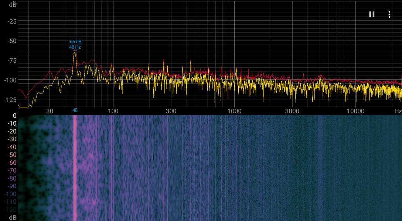402x221 pixels.
Task: Click the 10000 Hz axis label
Action: (355, 111)
